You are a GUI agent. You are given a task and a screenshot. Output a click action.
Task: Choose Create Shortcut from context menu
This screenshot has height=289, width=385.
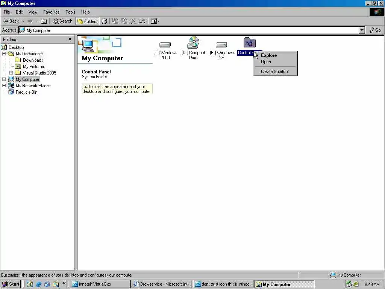pos(275,71)
